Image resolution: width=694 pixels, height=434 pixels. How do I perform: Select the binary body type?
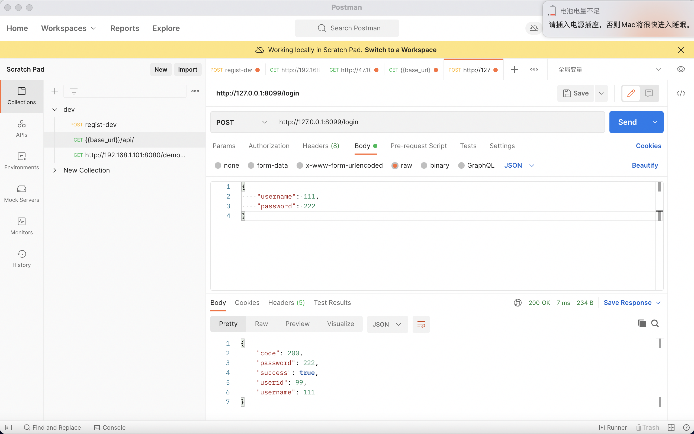click(424, 165)
